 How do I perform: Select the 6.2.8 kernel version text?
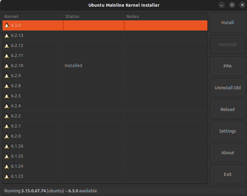[16, 86]
